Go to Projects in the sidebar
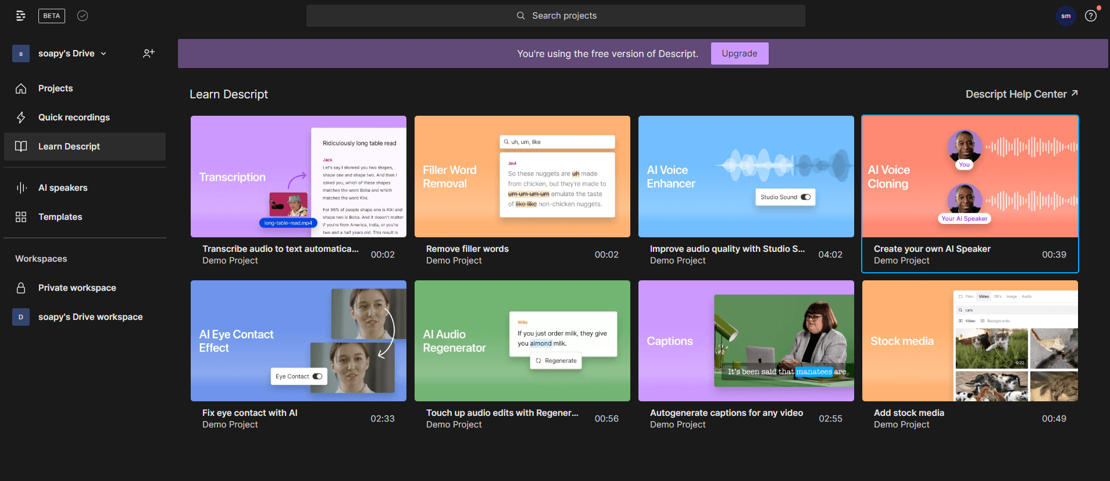Viewport: 1110px width, 481px height. 85,88
